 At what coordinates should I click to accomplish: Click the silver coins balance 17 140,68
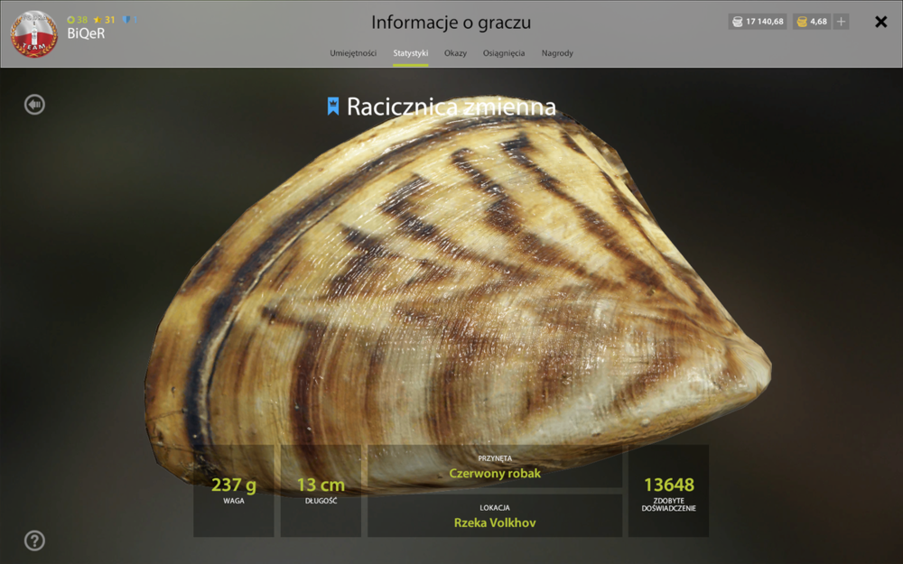[x=758, y=22]
